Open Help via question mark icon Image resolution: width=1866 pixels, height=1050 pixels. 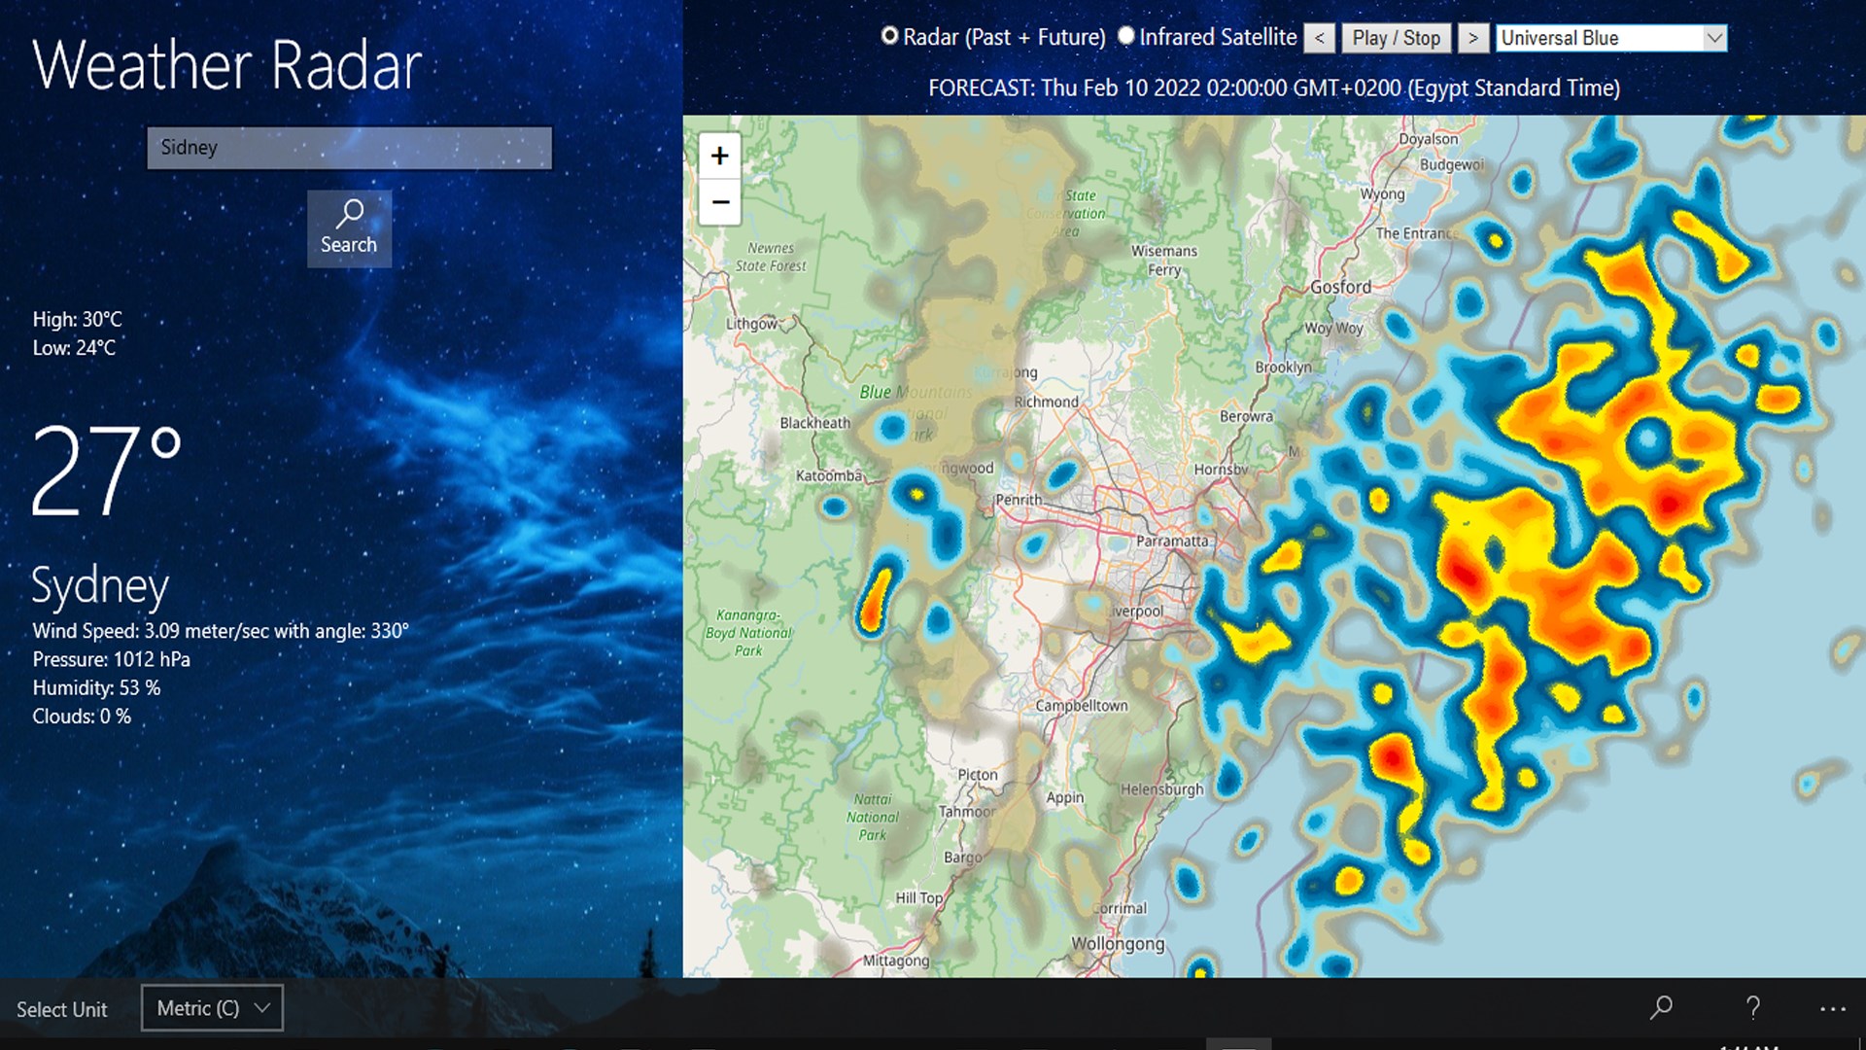[1753, 1008]
